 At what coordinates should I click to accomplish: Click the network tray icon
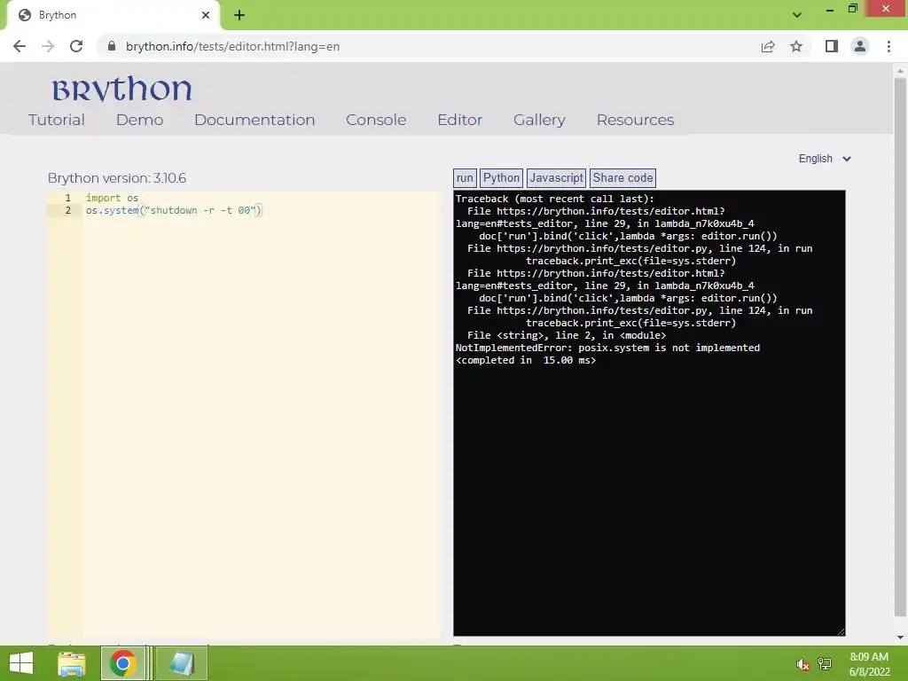click(x=825, y=664)
